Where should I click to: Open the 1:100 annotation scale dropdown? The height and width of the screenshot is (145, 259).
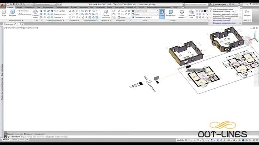tap(229, 140)
